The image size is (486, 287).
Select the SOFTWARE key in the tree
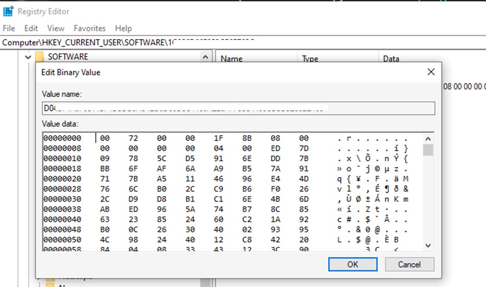(68, 57)
